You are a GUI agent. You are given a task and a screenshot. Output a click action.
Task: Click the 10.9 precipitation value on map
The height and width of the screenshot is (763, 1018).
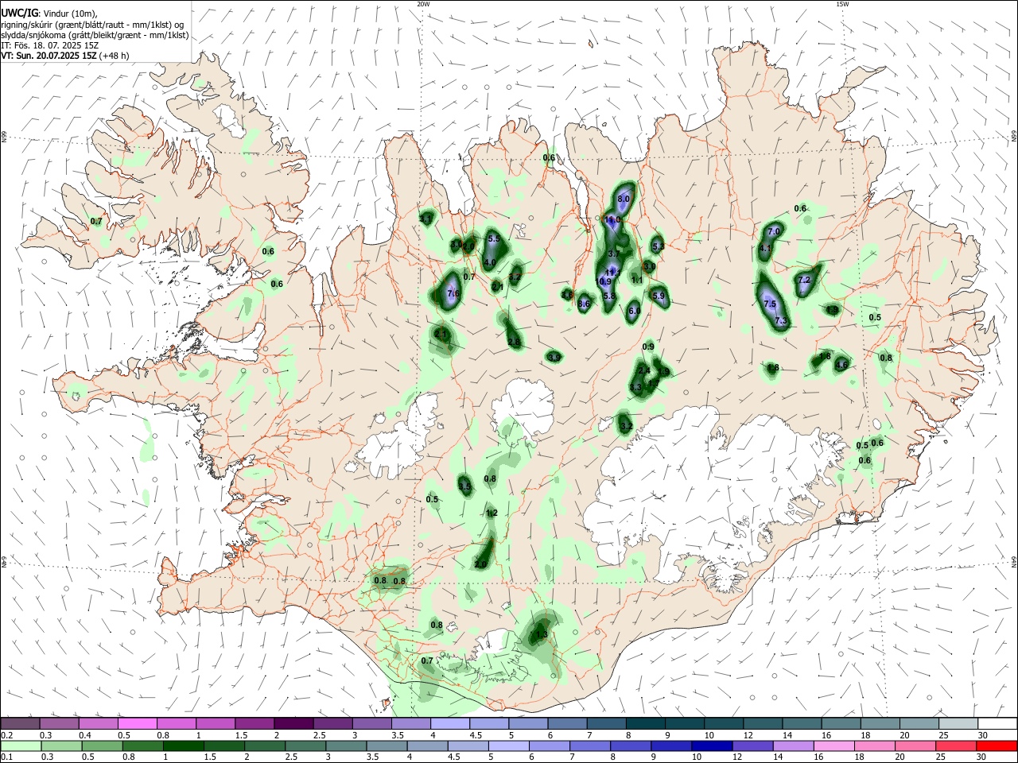click(x=604, y=281)
